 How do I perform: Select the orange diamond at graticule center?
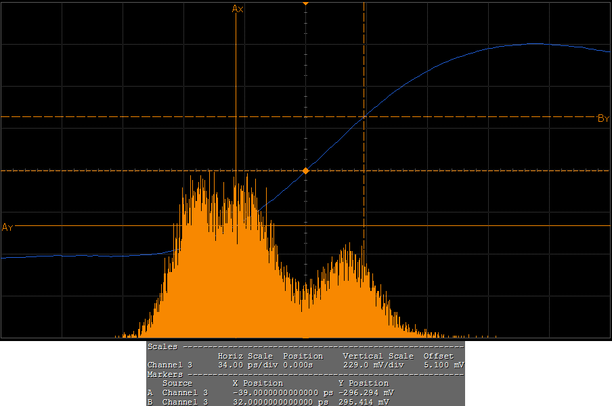pyautogui.click(x=306, y=171)
